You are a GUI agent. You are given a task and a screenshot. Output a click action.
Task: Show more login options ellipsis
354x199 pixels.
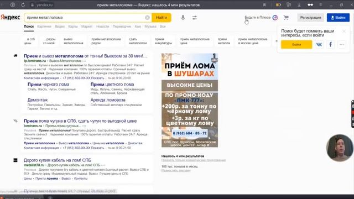pyautogui.click(x=342, y=44)
